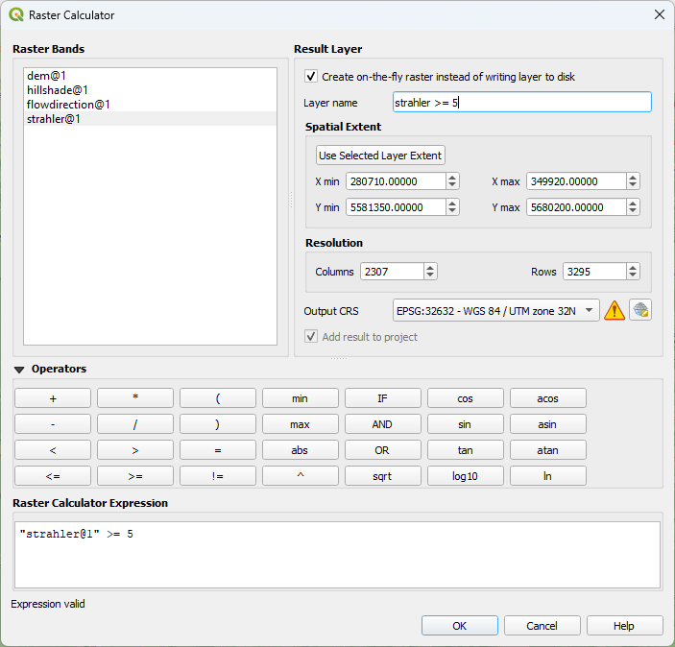
Task: Click the QGIS logo in title bar
Action: click(x=16, y=14)
